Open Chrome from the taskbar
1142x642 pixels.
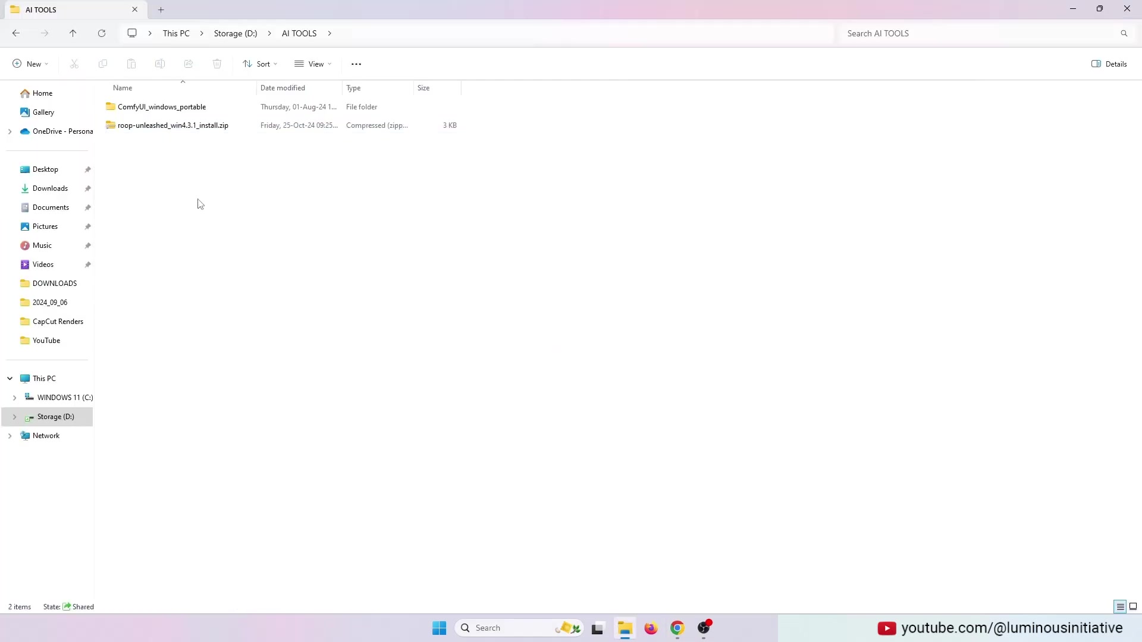click(x=677, y=628)
